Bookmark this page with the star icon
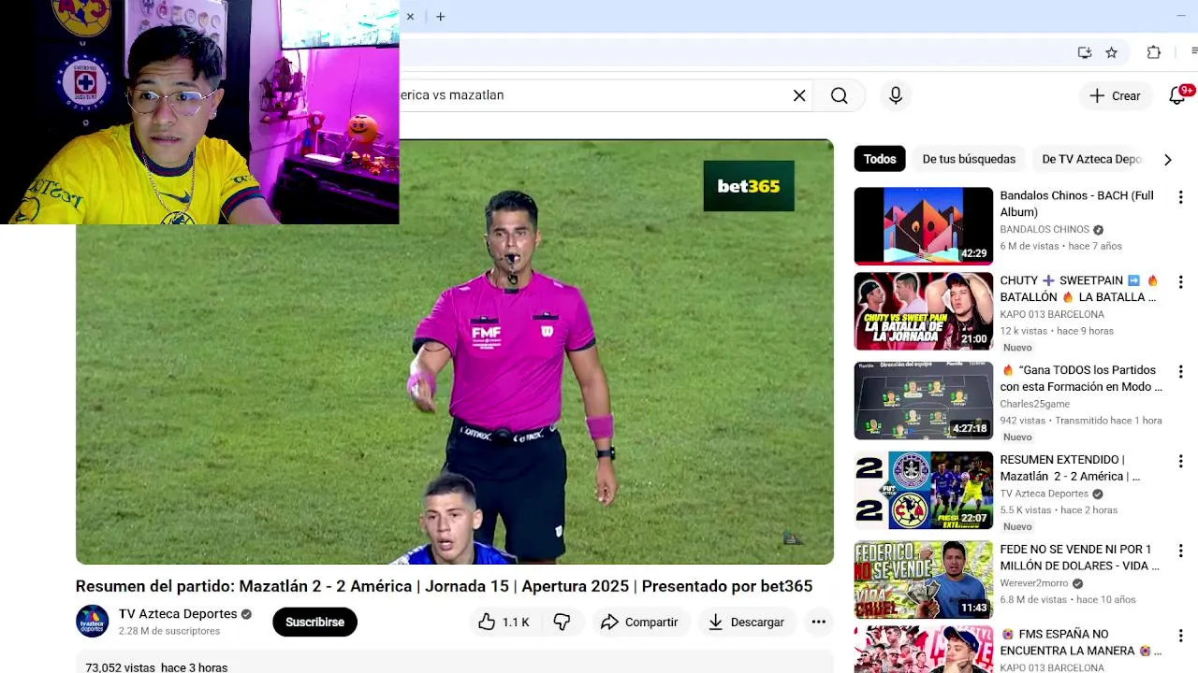 1112,53
